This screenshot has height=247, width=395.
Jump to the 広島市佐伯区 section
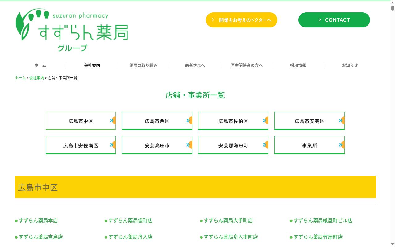pos(233,121)
